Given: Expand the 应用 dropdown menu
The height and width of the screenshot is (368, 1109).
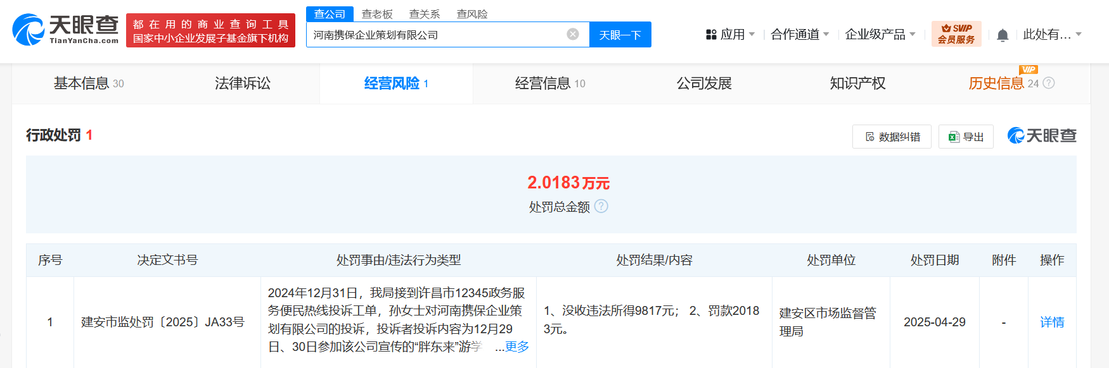Looking at the screenshot, I should click(x=730, y=34).
